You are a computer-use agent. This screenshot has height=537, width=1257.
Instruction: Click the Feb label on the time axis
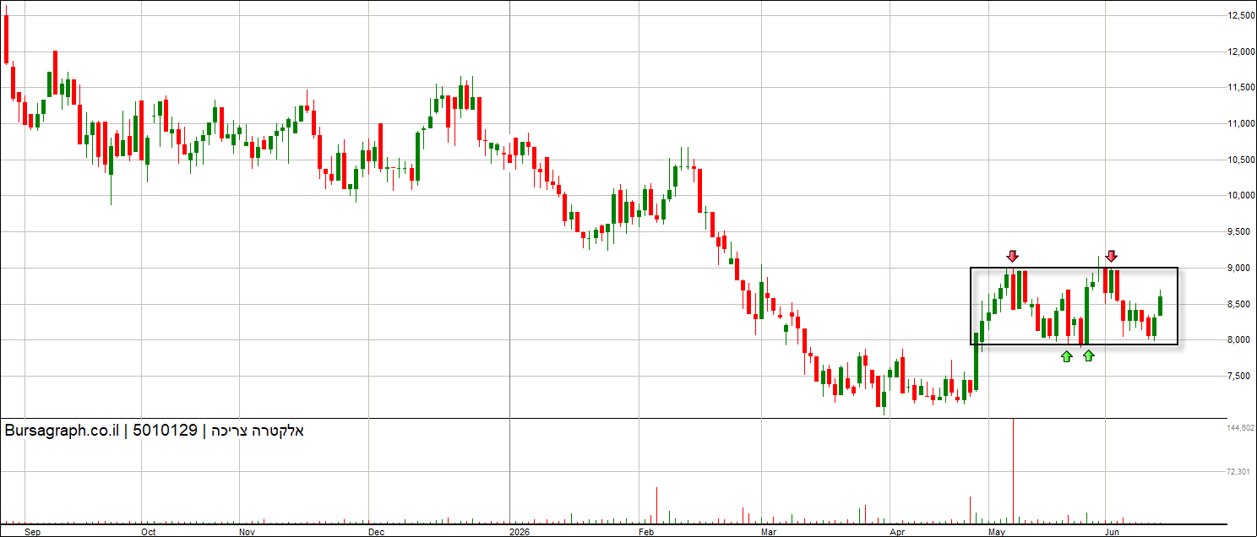coord(647,533)
